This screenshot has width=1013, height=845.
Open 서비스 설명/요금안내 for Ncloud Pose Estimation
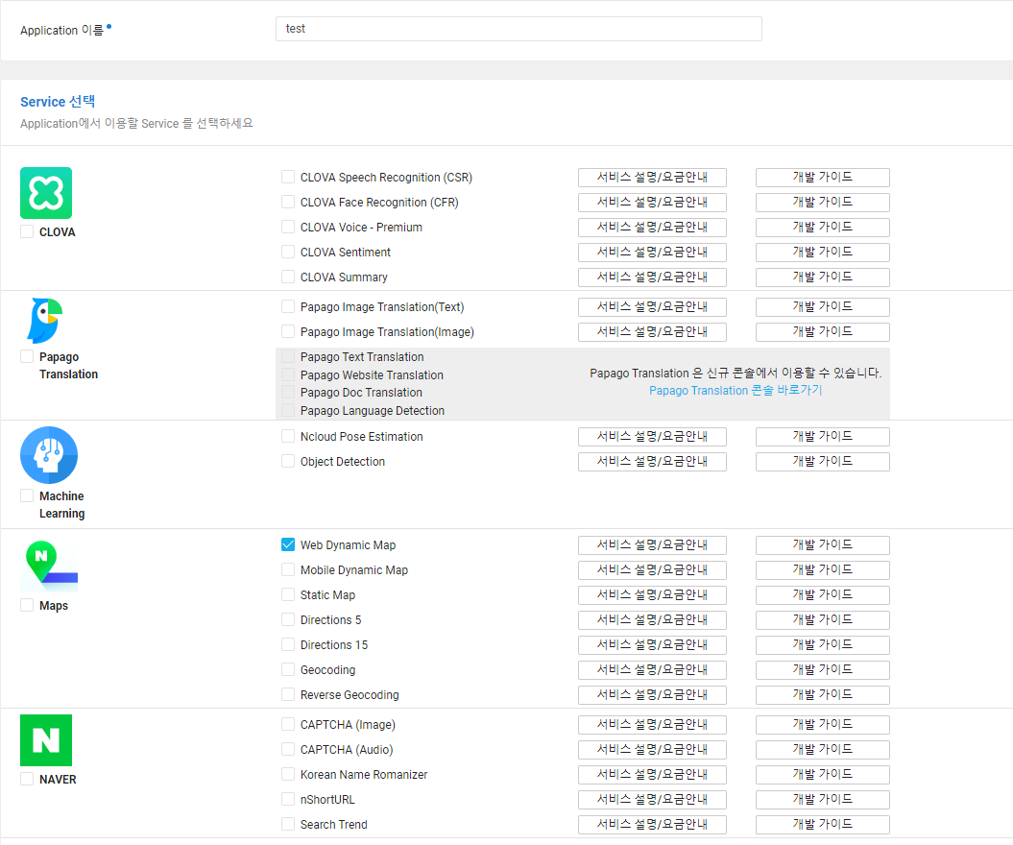[x=653, y=436]
